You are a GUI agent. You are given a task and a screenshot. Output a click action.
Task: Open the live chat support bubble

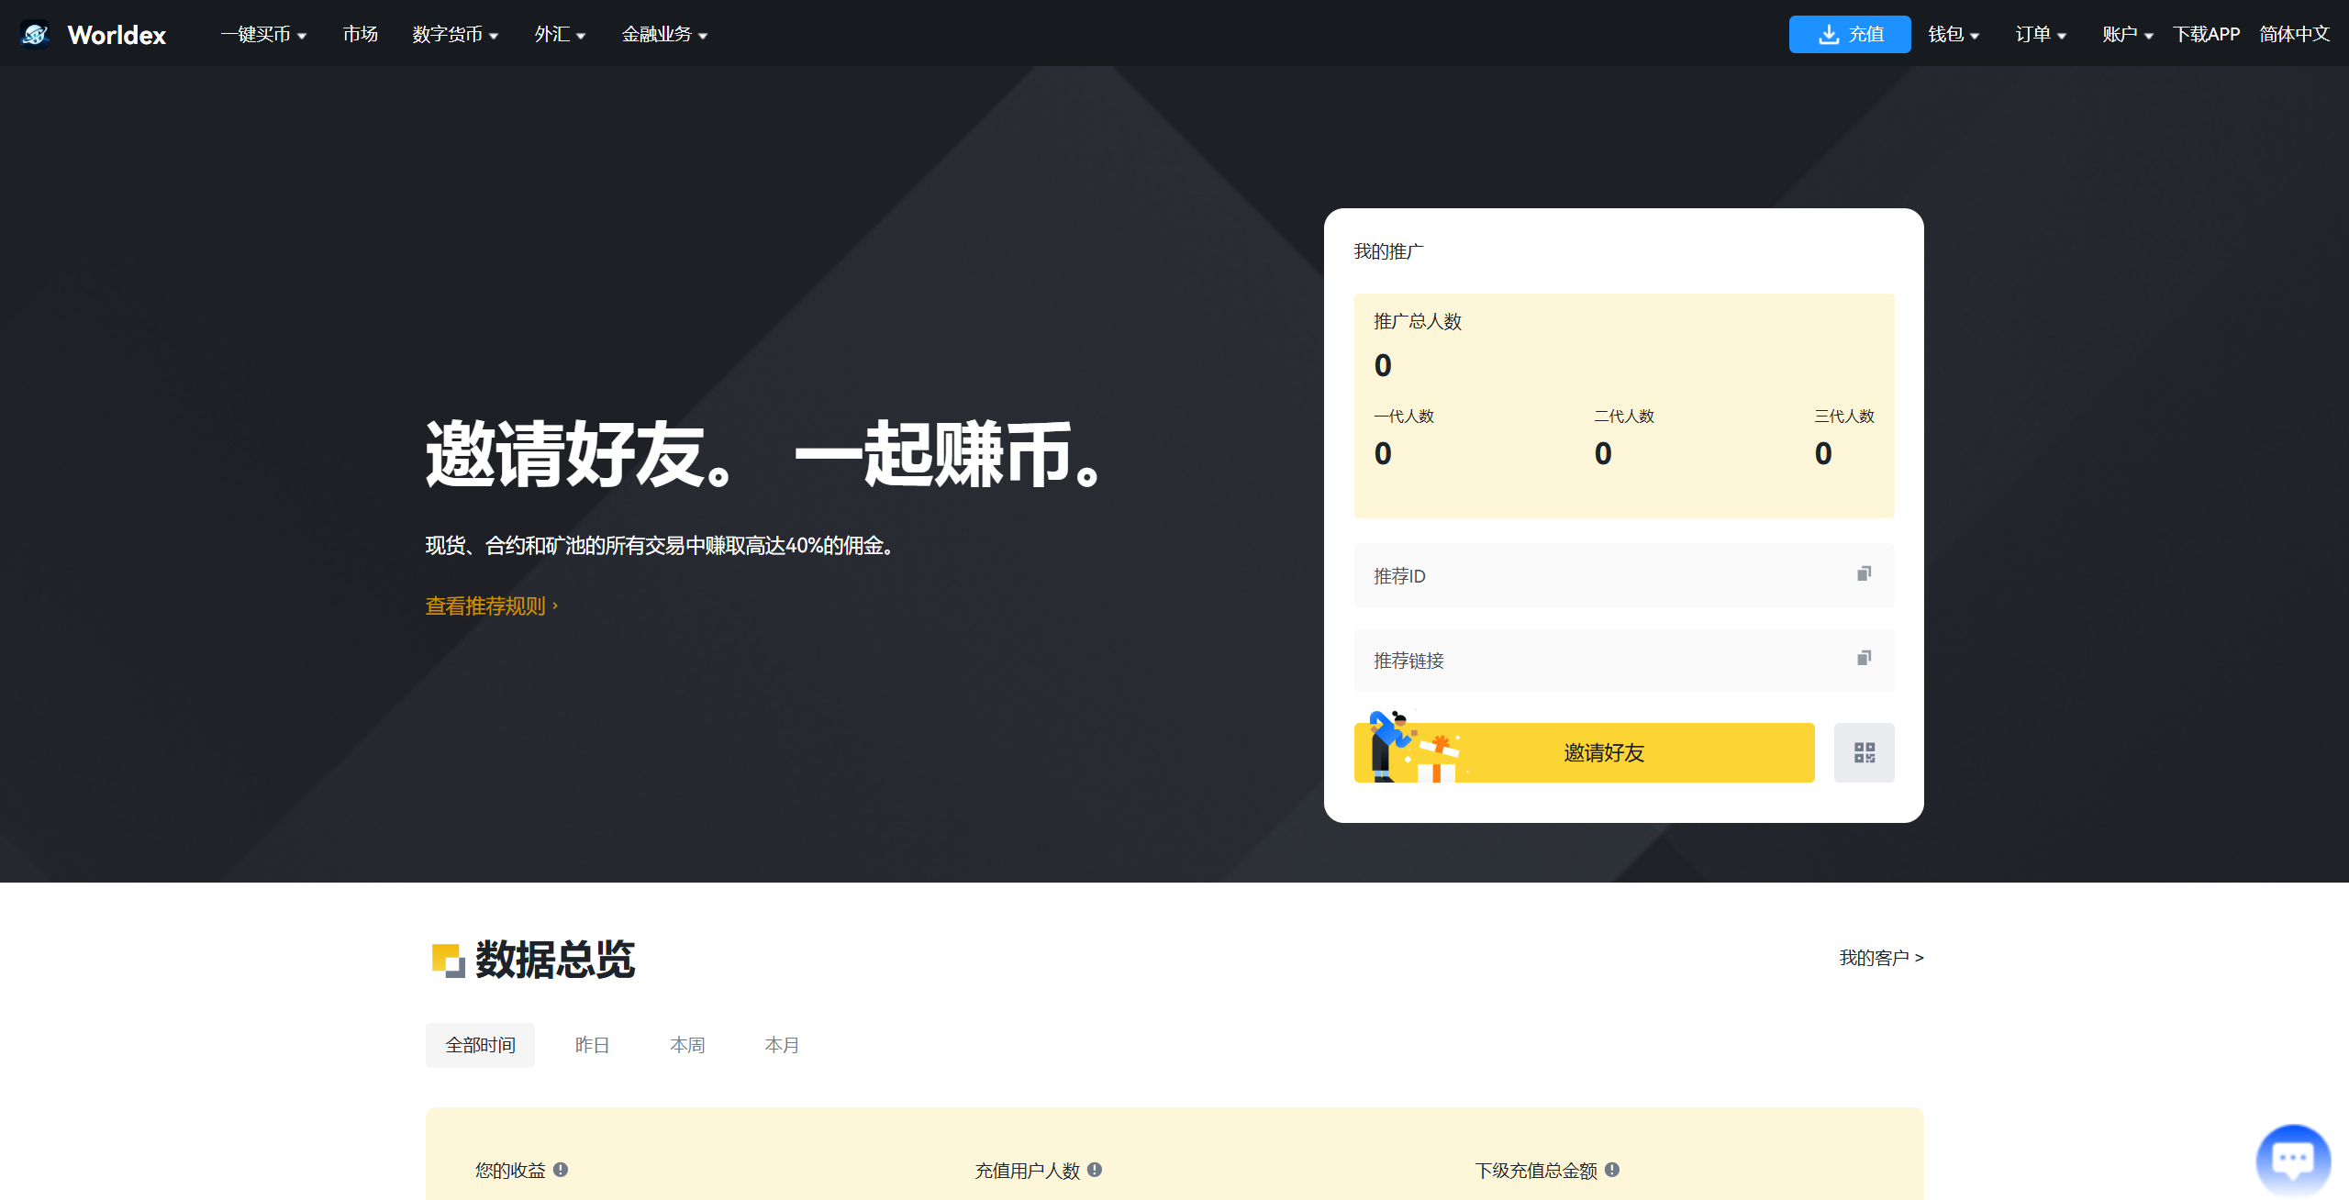point(2292,1160)
